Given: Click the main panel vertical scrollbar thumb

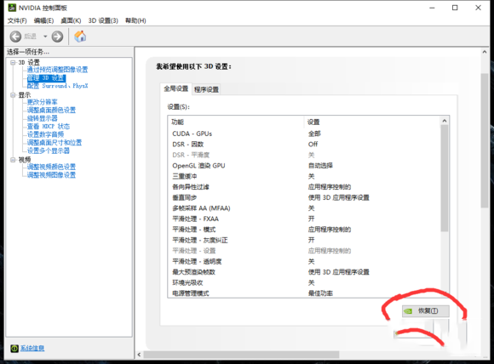Looking at the screenshot, I should pos(485,140).
